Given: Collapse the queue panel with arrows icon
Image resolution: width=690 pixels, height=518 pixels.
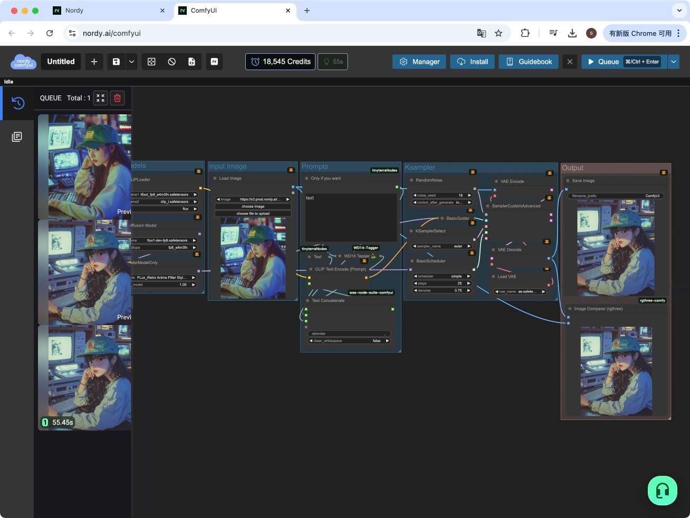Looking at the screenshot, I should 100,98.
